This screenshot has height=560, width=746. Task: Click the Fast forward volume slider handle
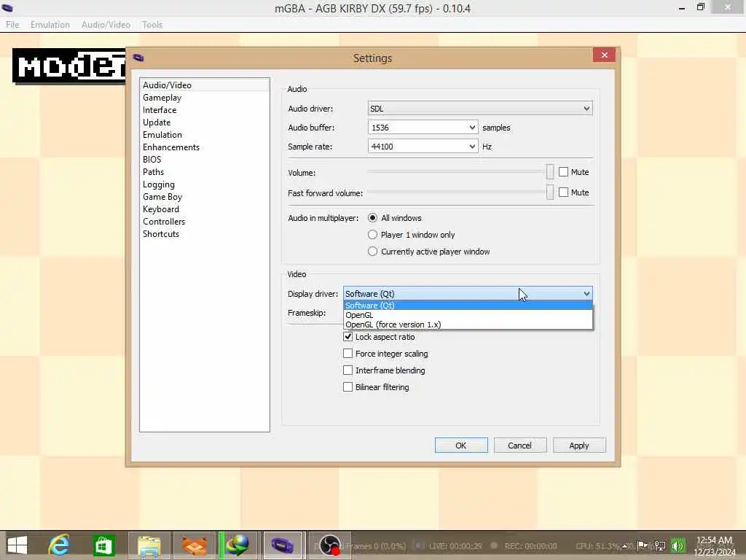pyautogui.click(x=550, y=192)
